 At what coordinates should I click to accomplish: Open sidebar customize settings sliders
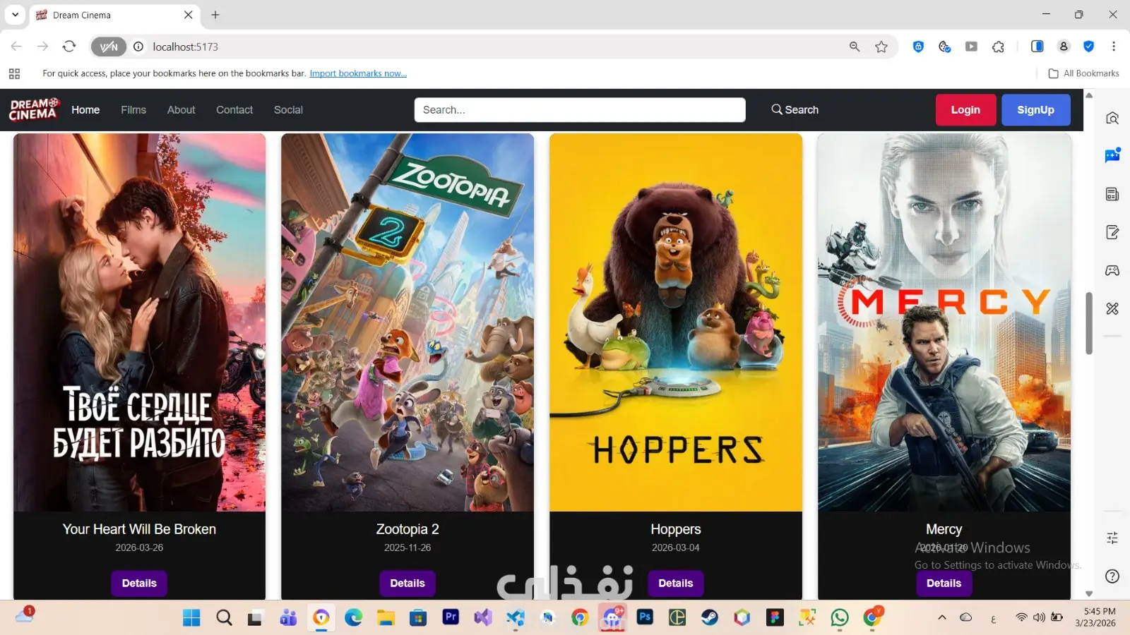pos(1112,538)
